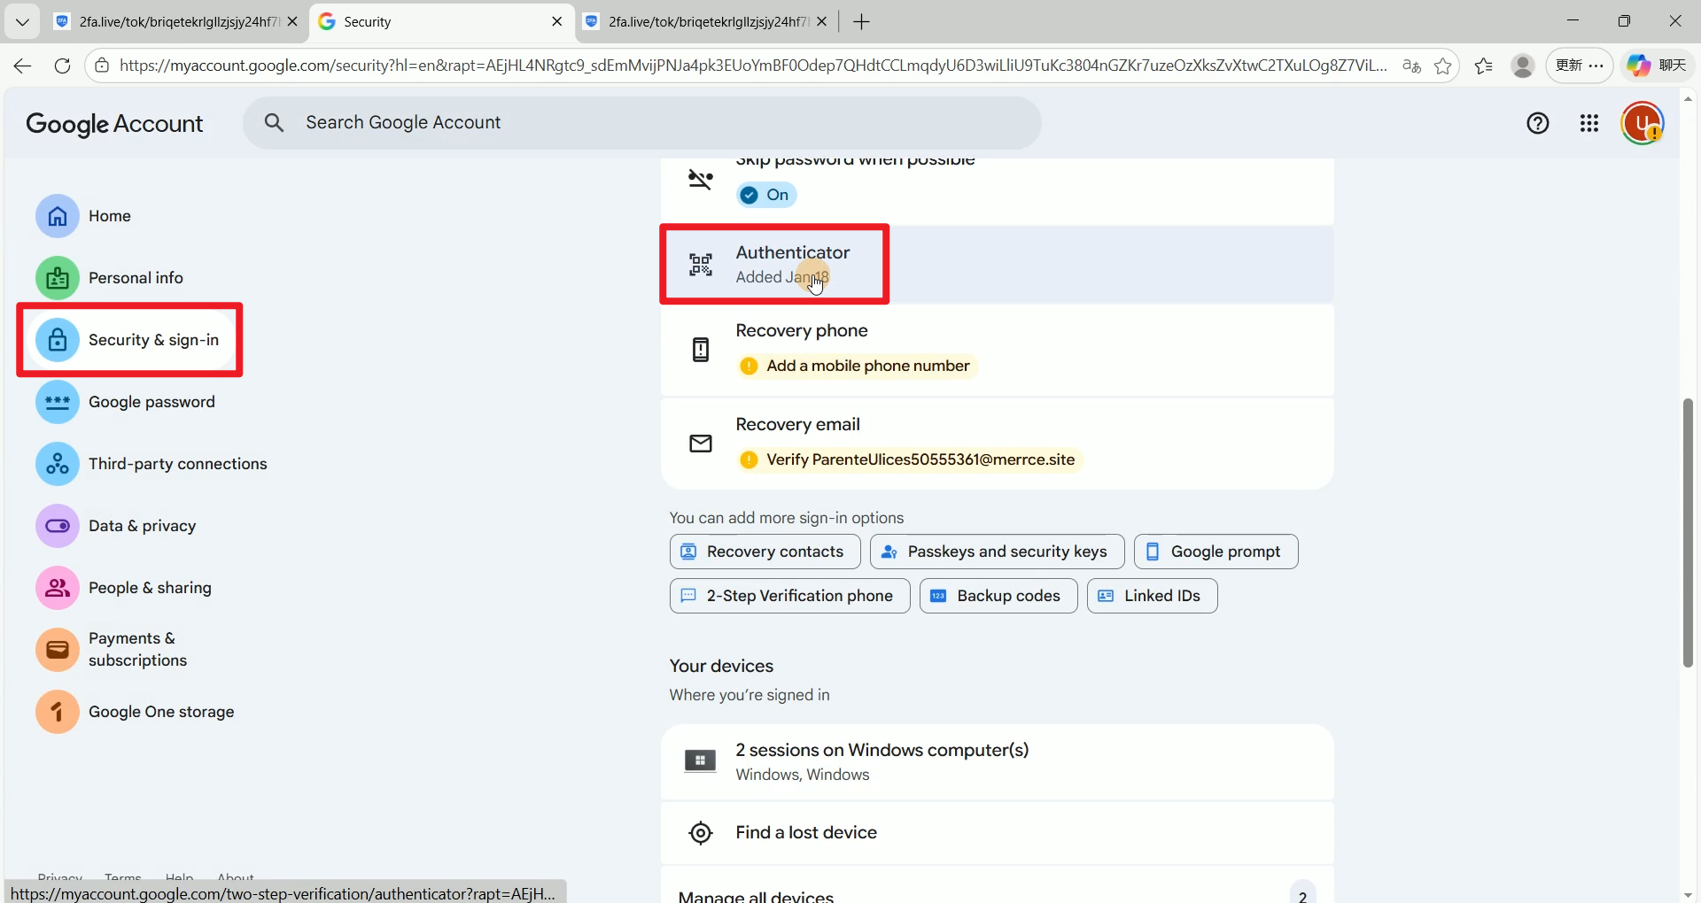Expand browser menu with three dots
The height and width of the screenshot is (903, 1701).
1596,66
